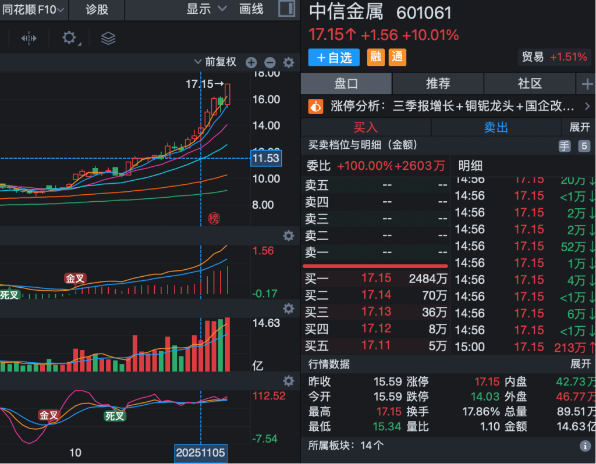Image resolution: width=596 pixels, height=464 pixels.
Task: Click the layers overlay icon
Action: click(108, 38)
